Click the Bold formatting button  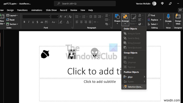(24, 22)
